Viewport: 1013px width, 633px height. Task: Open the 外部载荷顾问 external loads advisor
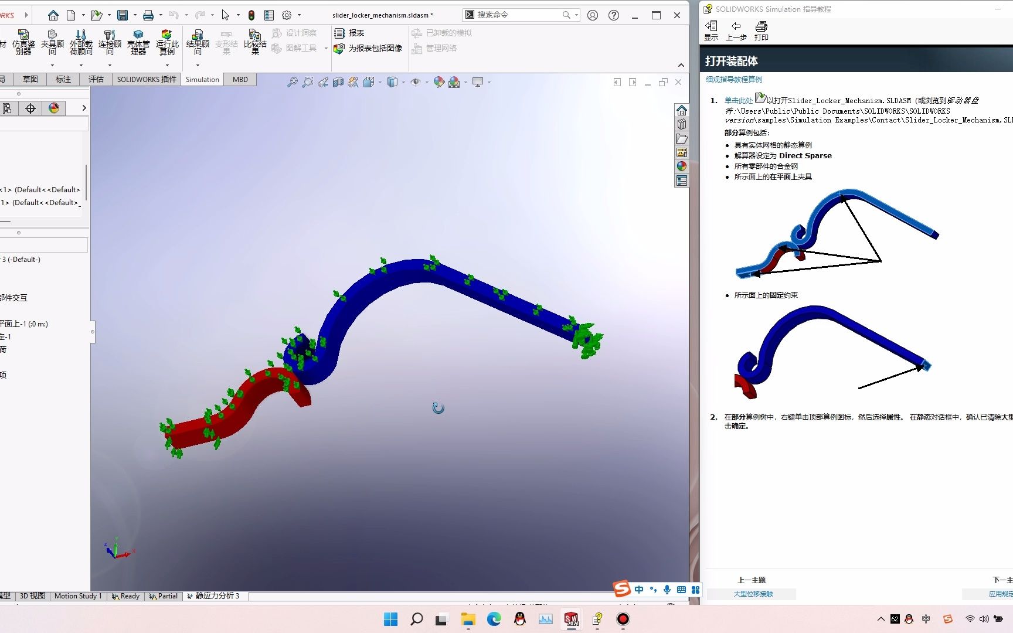[81, 42]
